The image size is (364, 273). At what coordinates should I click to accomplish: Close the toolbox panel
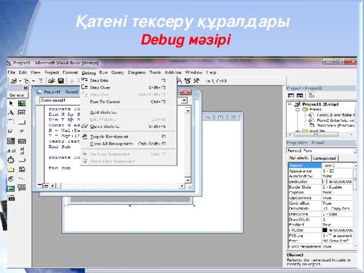click(x=26, y=88)
